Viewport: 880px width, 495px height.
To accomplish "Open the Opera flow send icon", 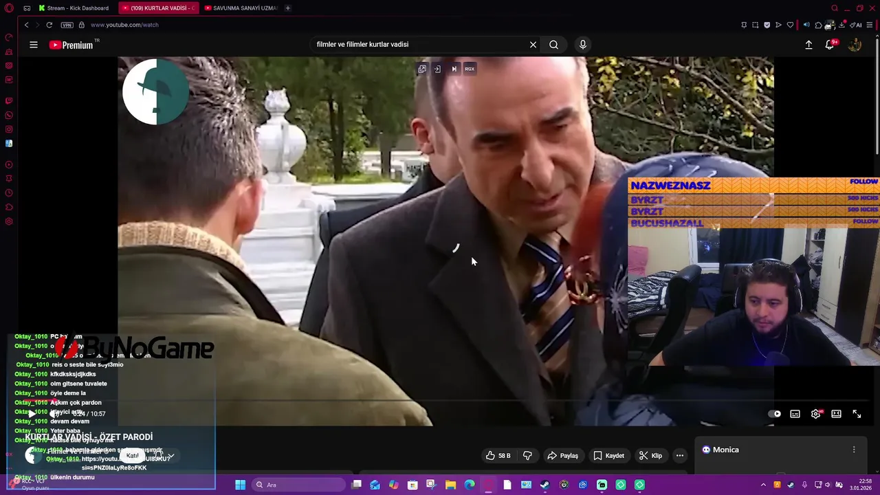I will point(778,25).
